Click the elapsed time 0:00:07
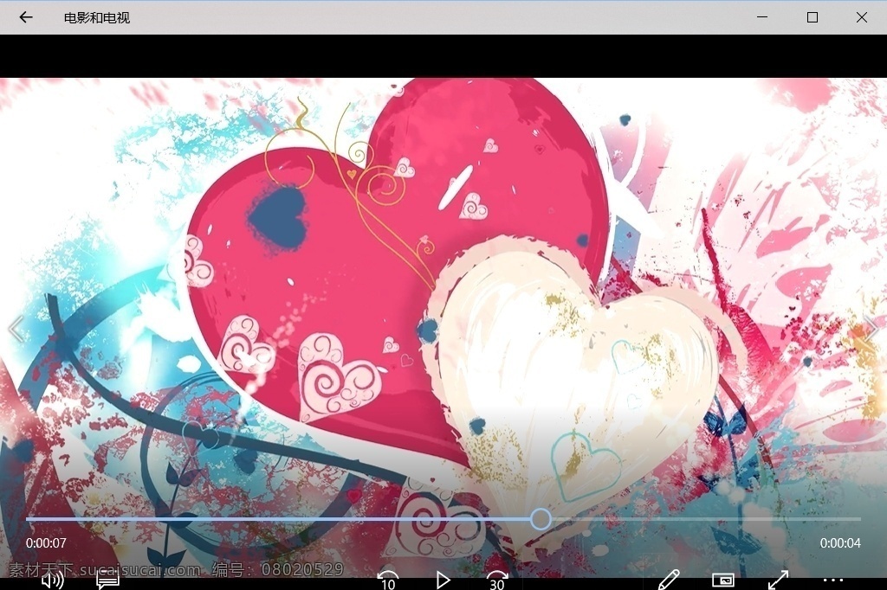The height and width of the screenshot is (590, 887). click(x=46, y=543)
